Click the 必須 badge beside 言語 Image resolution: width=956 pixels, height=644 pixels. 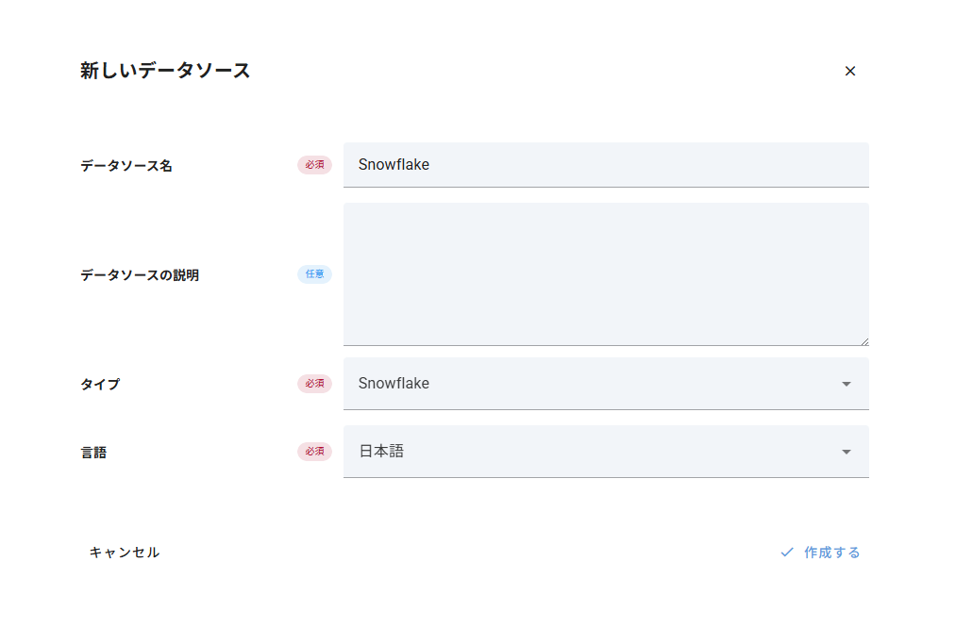pyautogui.click(x=314, y=452)
